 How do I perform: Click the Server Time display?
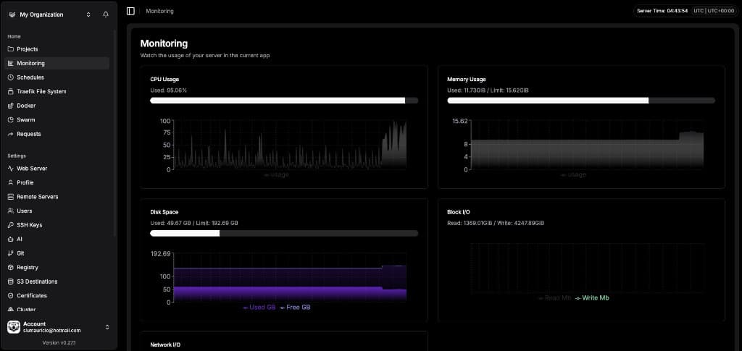pyautogui.click(x=662, y=11)
